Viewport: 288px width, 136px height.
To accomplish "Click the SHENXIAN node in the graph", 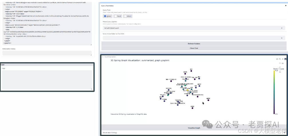I will (187, 95).
